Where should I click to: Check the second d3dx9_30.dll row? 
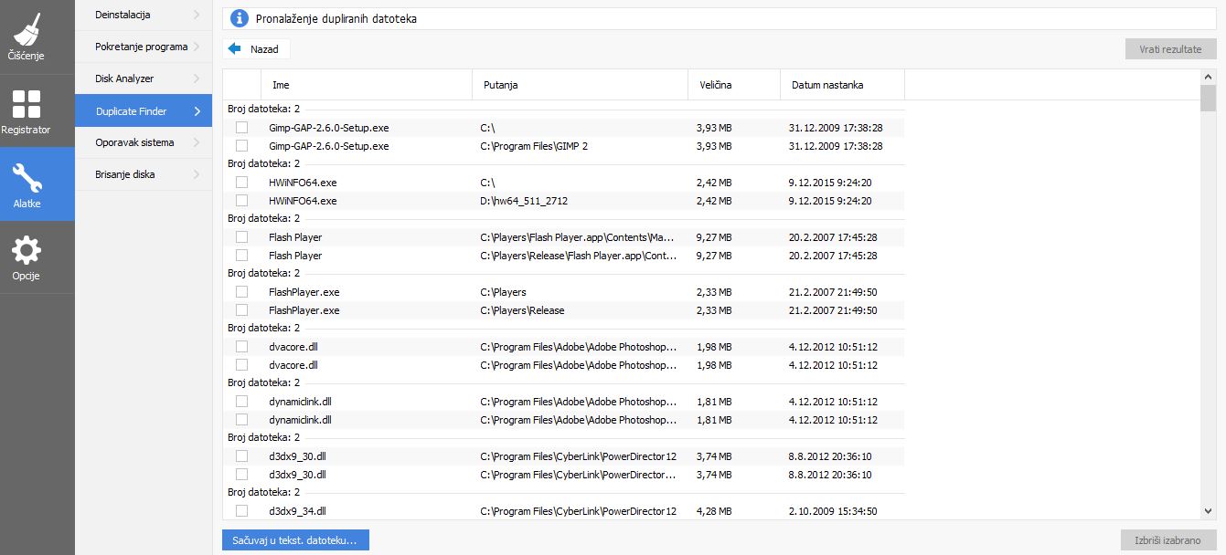(x=242, y=475)
